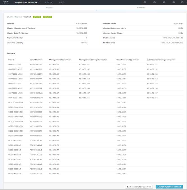Click the version value 4.0.2a-35199
This screenshot has width=187, height=190.
pyautogui.click(x=82, y=23)
